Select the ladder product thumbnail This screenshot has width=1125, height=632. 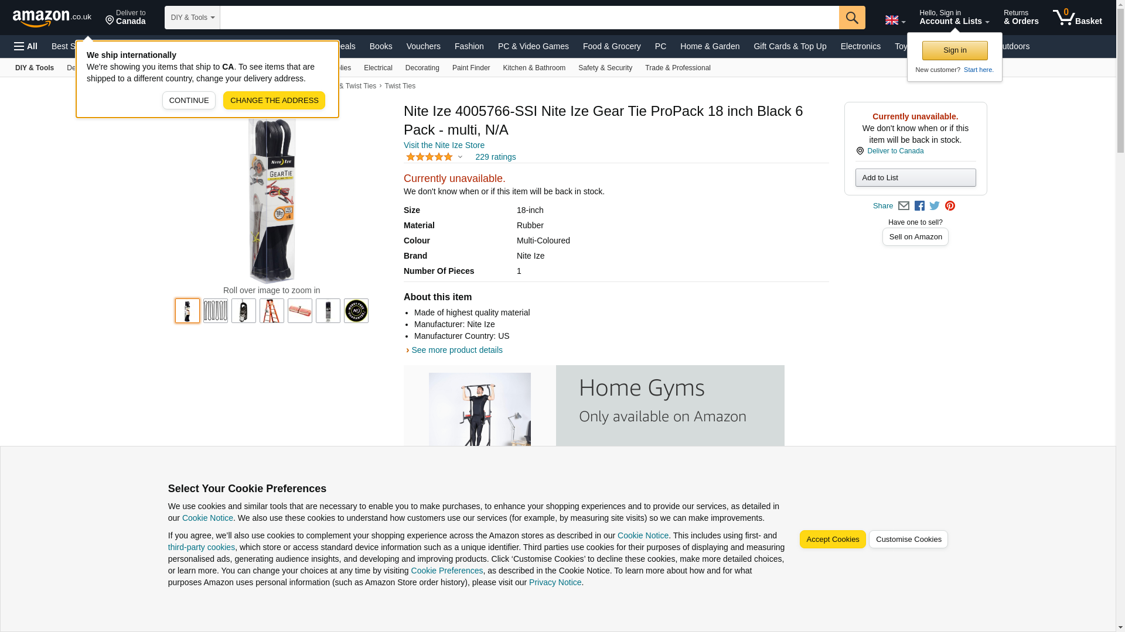[272, 311]
